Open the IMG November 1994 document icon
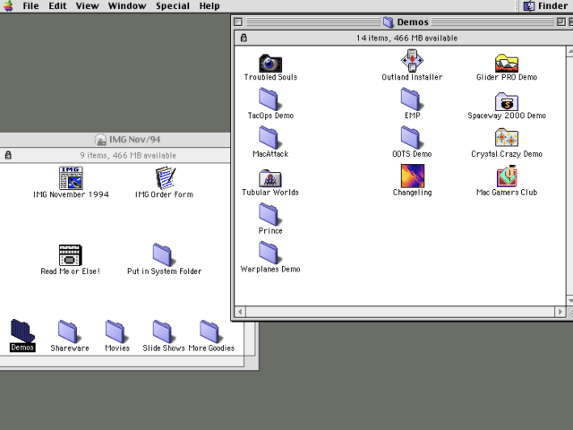Screen dimensions: 573x430 pyautogui.click(x=71, y=178)
